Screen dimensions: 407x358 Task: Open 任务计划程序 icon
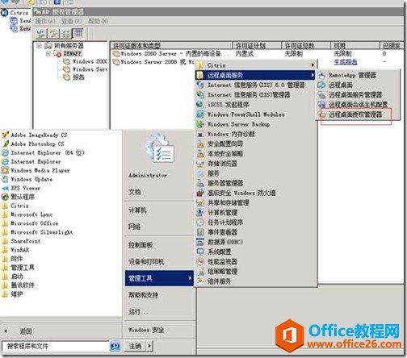pos(200,223)
